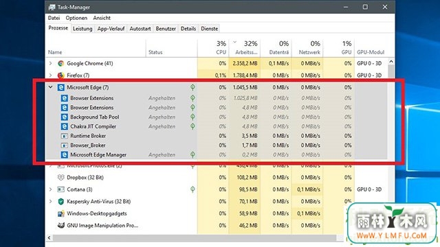The width and height of the screenshot is (440, 247).
Task: Sort by the Netzwerk column header
Action: [307, 48]
